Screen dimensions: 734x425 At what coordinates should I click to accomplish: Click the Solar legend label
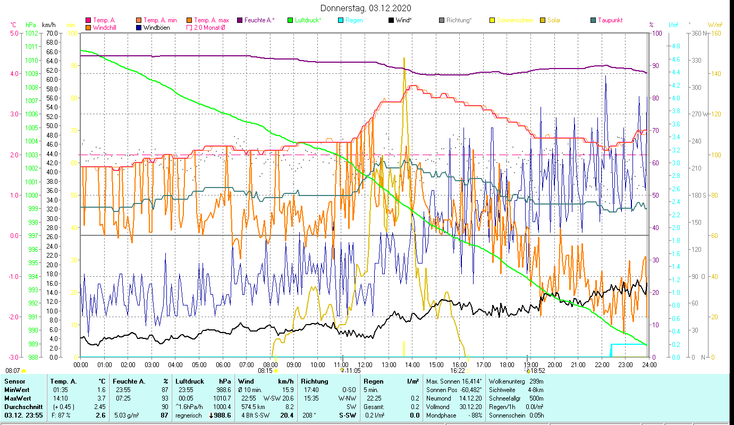[554, 21]
